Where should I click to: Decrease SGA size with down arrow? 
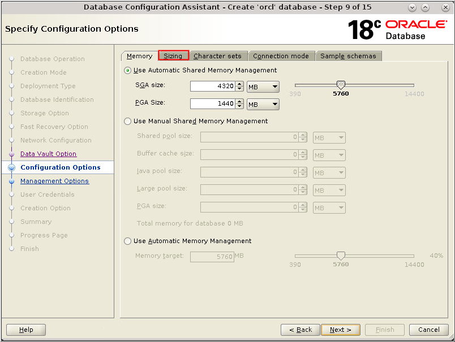click(239, 88)
